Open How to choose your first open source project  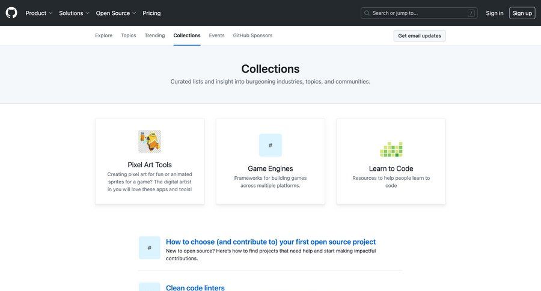(271, 242)
